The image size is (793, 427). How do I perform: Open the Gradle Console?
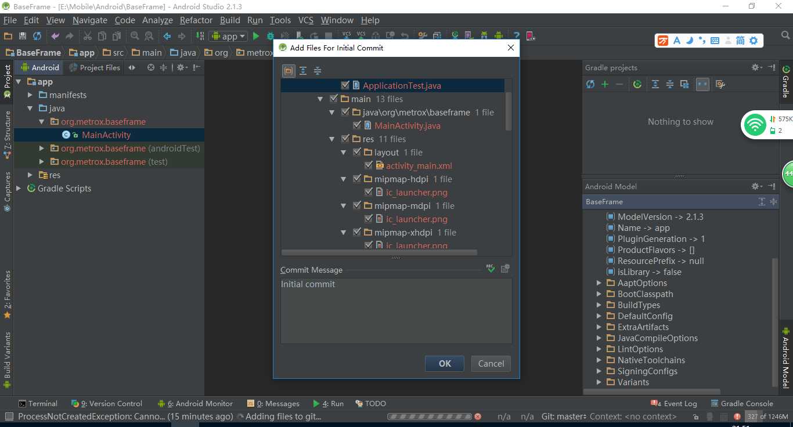click(x=741, y=403)
